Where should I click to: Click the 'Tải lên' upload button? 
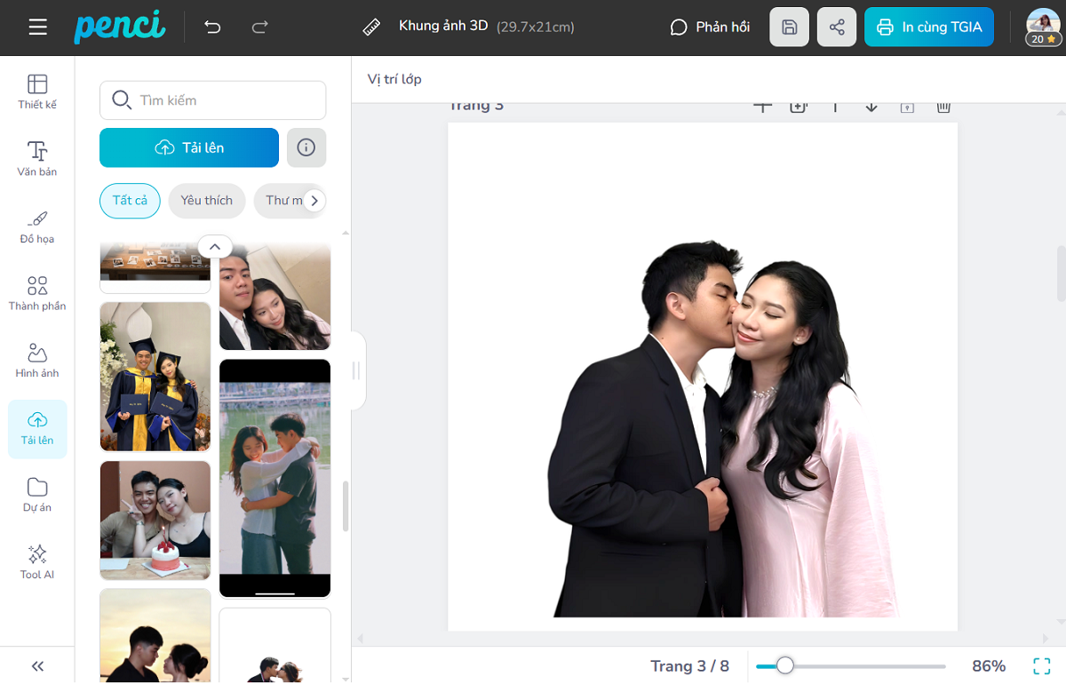[x=189, y=147]
